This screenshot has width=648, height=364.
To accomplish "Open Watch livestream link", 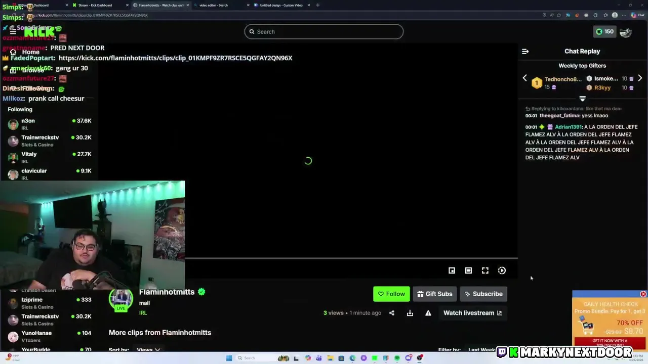I will click(472, 313).
